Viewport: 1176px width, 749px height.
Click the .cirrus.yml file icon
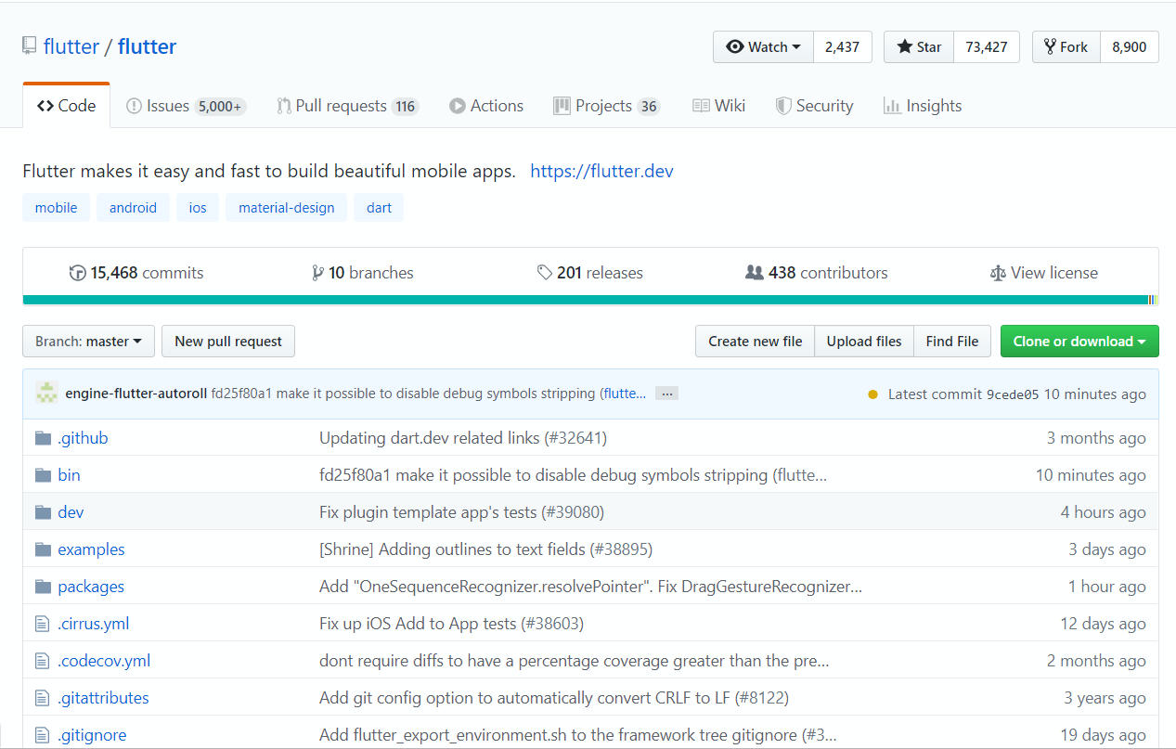(x=42, y=624)
